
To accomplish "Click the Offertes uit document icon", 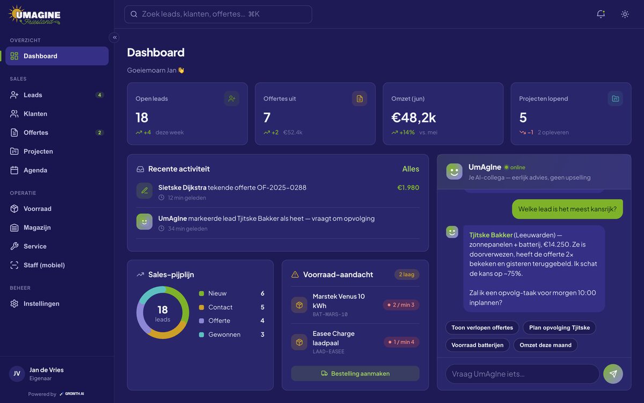I will point(360,98).
